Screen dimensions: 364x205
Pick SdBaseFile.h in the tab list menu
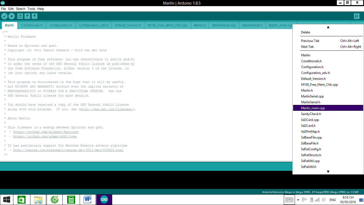[x=328, y=143]
